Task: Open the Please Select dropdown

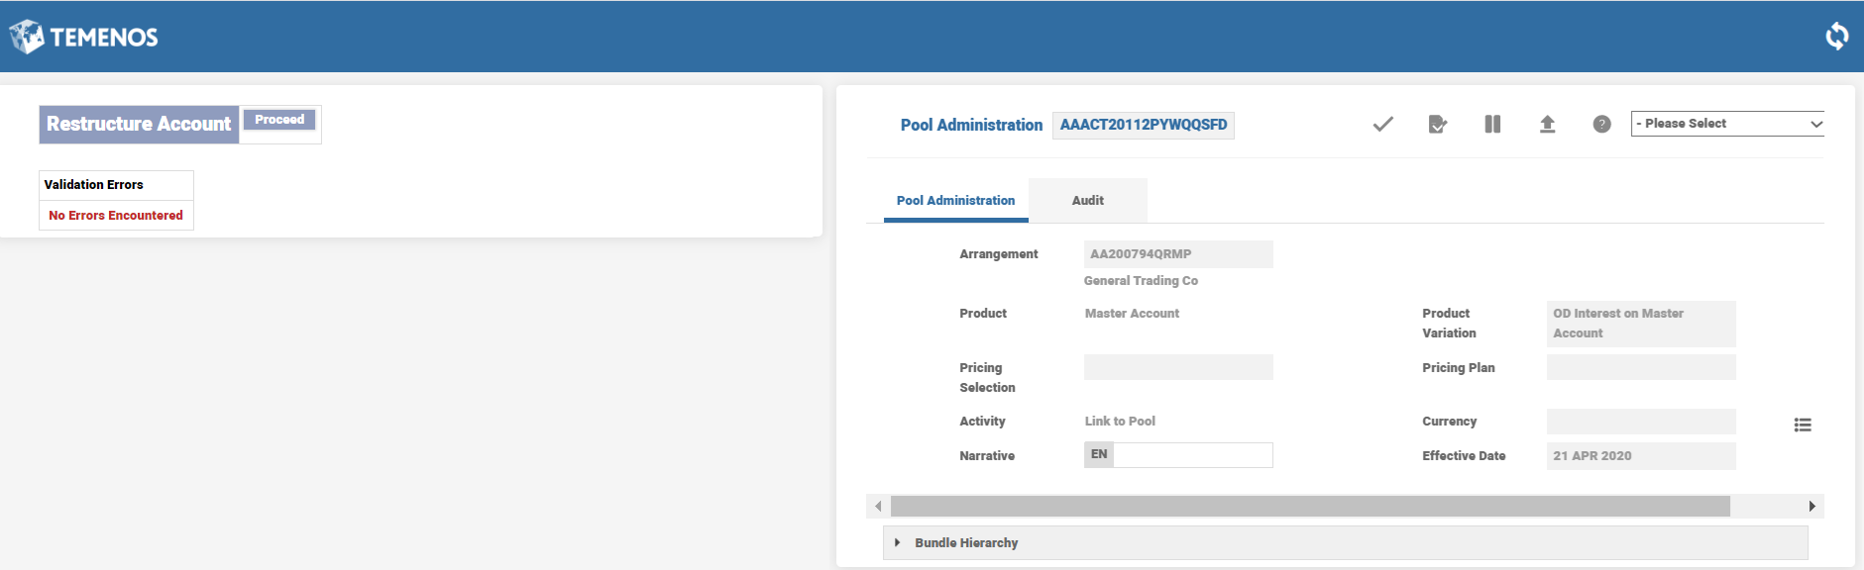Action: pos(1726,124)
